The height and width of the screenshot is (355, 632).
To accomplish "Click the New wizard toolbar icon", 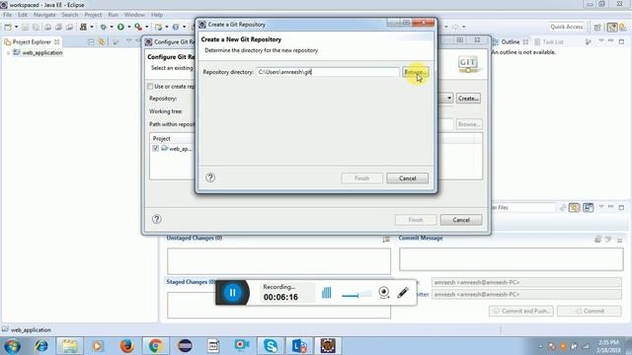I will 8,27.
